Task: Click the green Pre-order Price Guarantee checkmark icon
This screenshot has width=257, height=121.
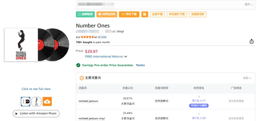Action: coord(78,65)
